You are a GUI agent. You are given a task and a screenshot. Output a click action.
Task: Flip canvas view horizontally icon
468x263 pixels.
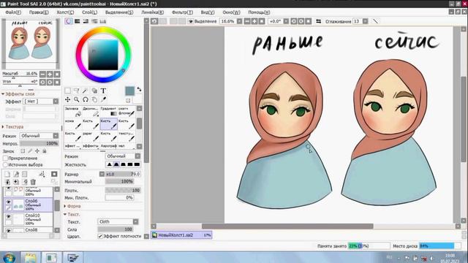tap(319, 21)
